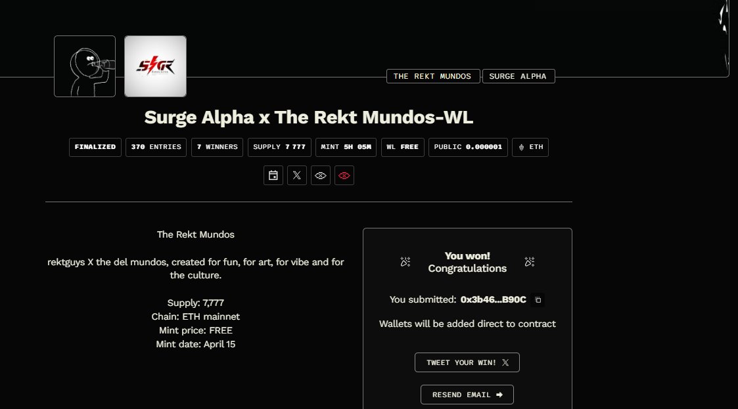Click 'The Rekt Mundos' description heading
The width and height of the screenshot is (738, 409).
tap(196, 234)
